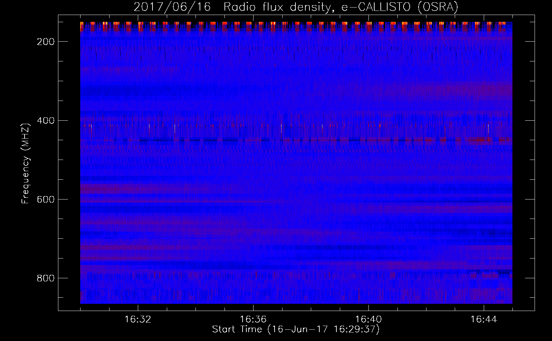Viewport: 552px width, 341px height.
Task: Click the 'Start Time (16-Jun-17 16:29:37)' label
Action: [x=296, y=329]
